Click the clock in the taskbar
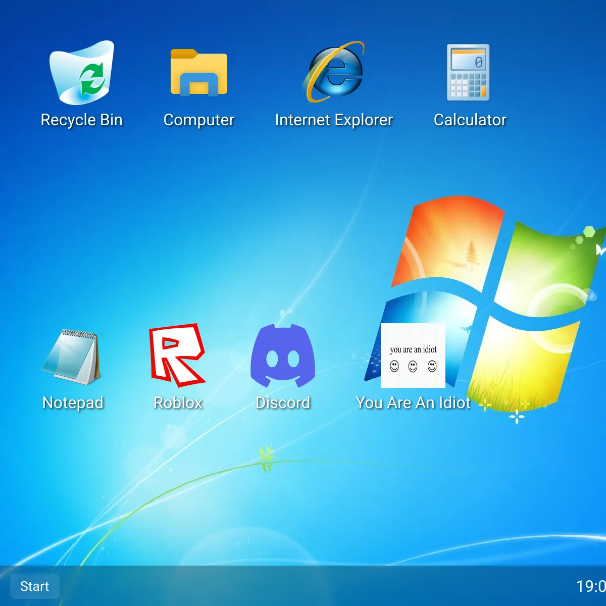This screenshot has height=606, width=606. pyautogui.click(x=591, y=586)
